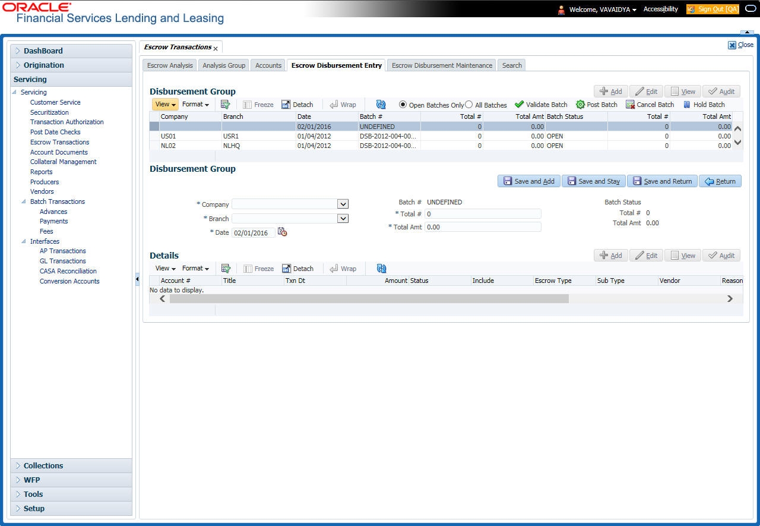Expand the WFP accordion panel
This screenshot has height=526, width=760.
coord(71,480)
